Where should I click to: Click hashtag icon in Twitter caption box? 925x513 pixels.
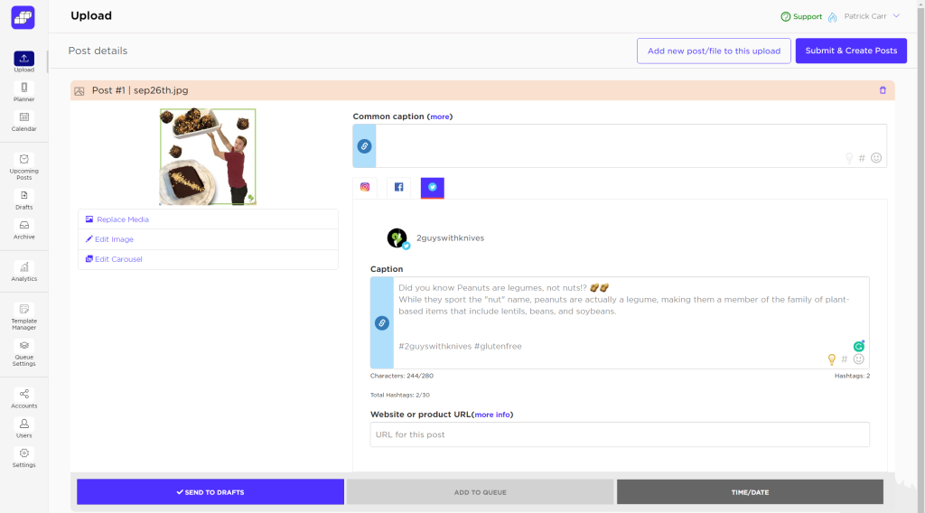tap(845, 359)
